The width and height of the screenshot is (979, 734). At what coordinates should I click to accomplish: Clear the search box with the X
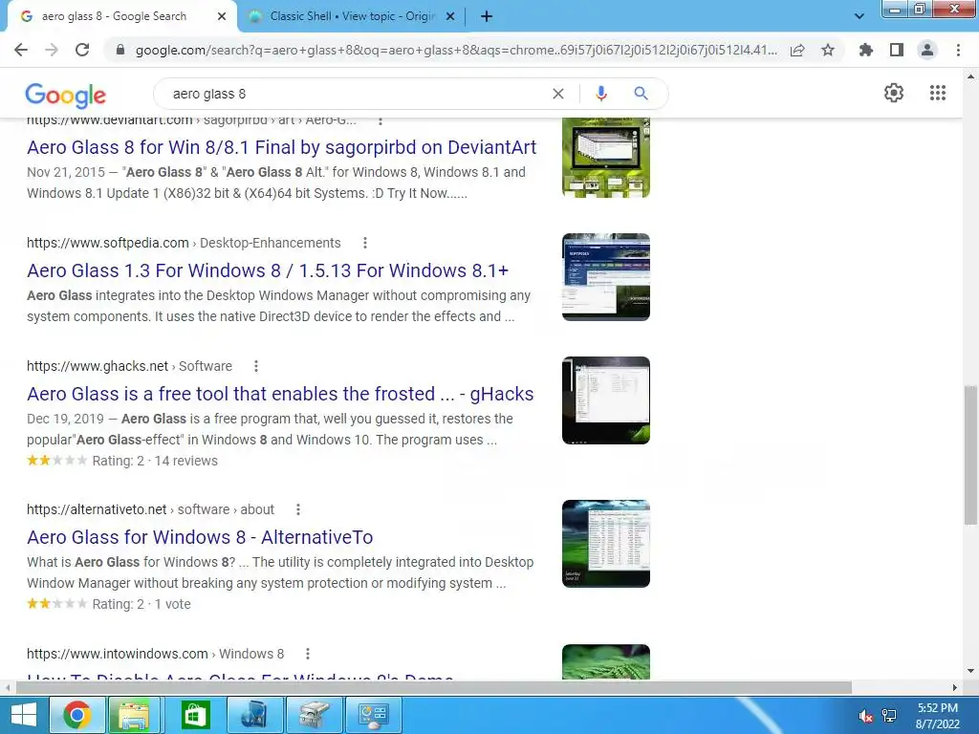pyautogui.click(x=558, y=94)
